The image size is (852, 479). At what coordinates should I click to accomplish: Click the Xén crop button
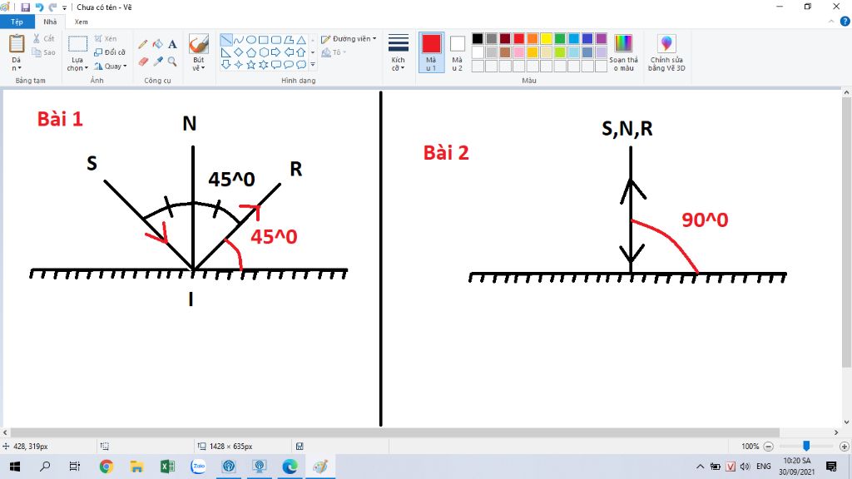coord(106,38)
